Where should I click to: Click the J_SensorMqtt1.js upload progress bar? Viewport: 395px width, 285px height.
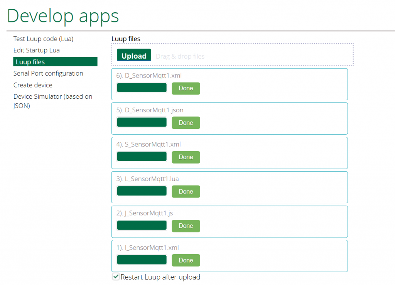click(142, 225)
